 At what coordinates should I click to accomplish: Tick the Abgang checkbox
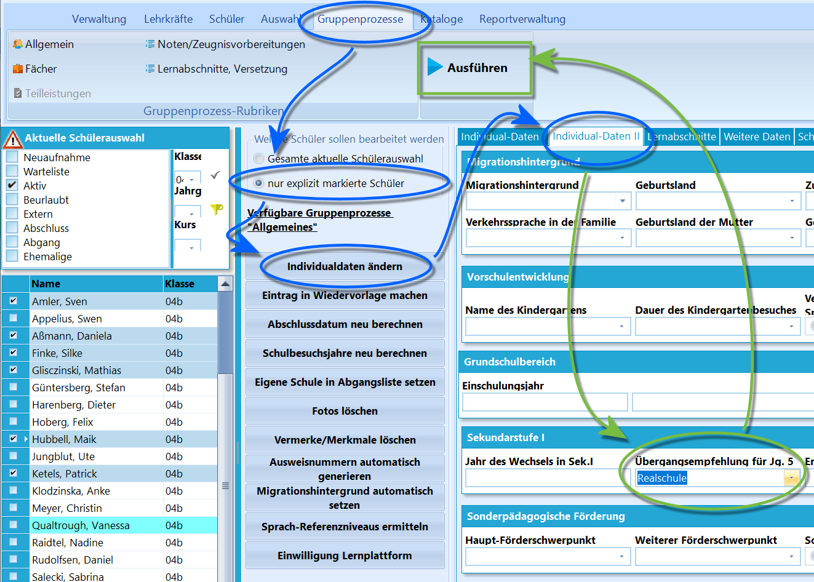pos(12,242)
